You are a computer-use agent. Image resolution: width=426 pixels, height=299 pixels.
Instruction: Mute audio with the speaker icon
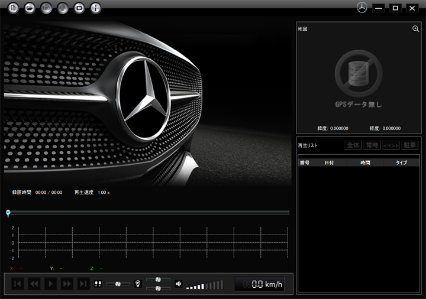click(178, 284)
